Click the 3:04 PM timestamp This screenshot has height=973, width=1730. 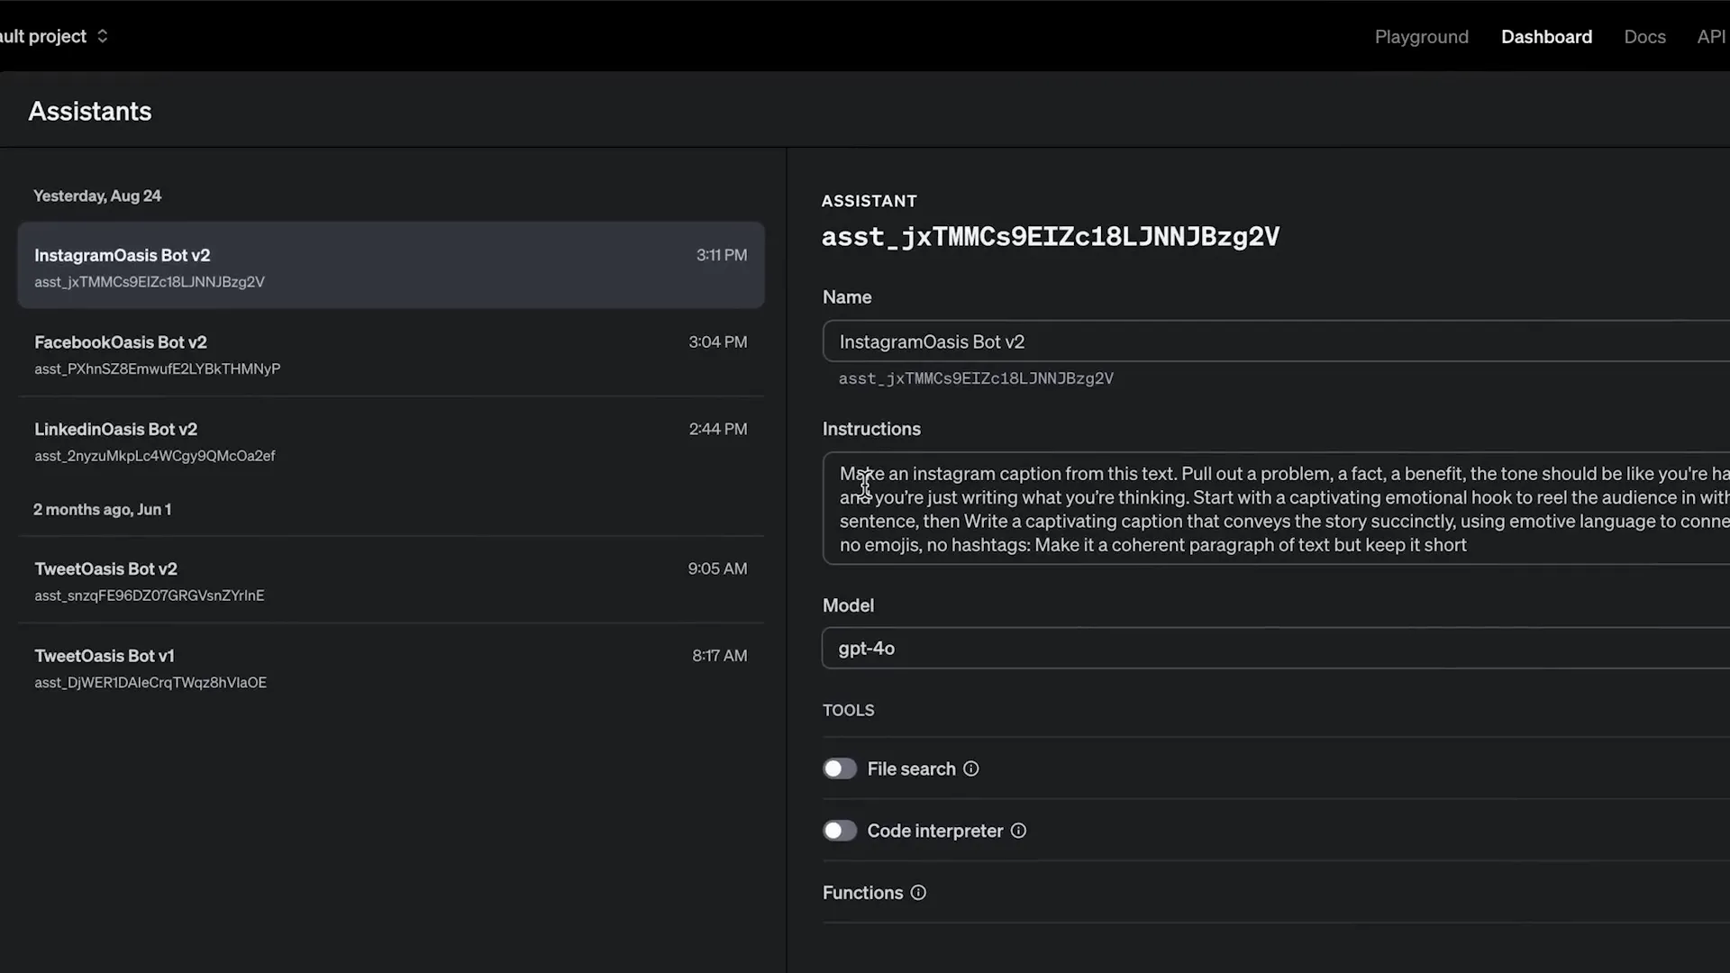point(717,342)
